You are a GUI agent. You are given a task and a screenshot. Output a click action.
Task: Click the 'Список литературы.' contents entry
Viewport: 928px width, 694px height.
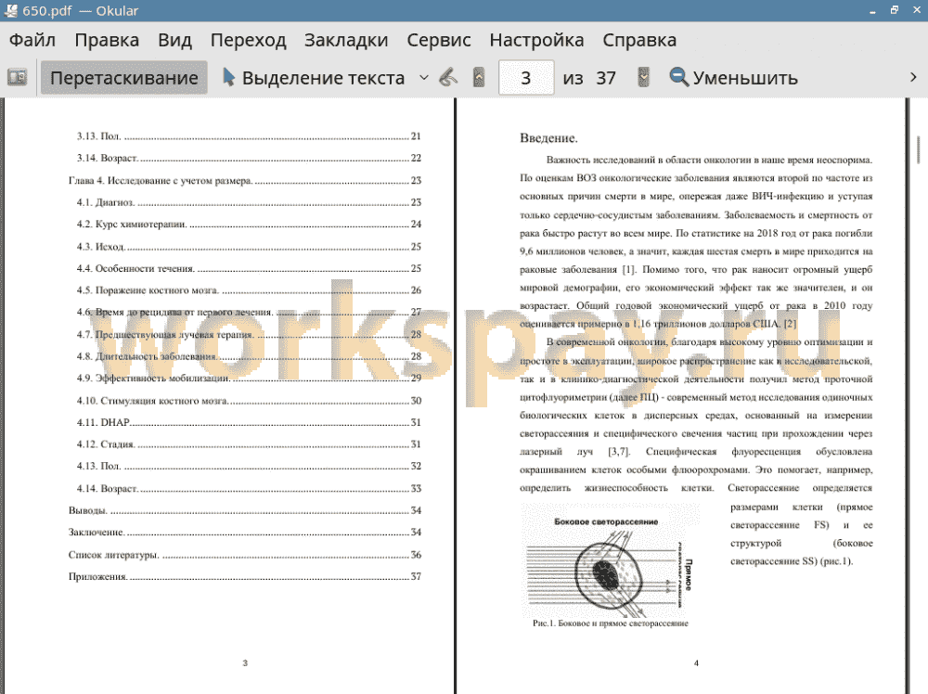[x=244, y=555]
